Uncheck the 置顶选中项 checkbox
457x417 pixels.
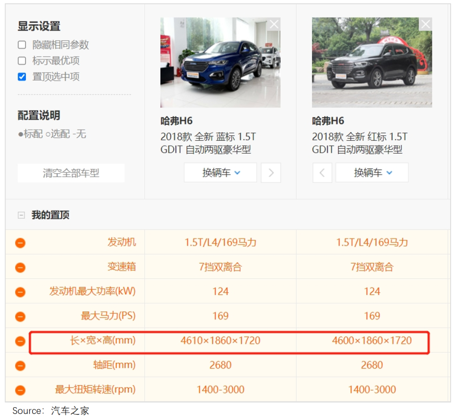(22, 77)
